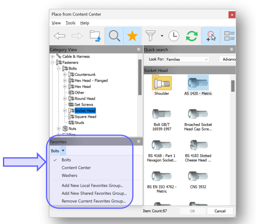Toggle the Favorites star toolbar icon
Image resolution: width=256 pixels, height=224 pixels.
click(132, 36)
